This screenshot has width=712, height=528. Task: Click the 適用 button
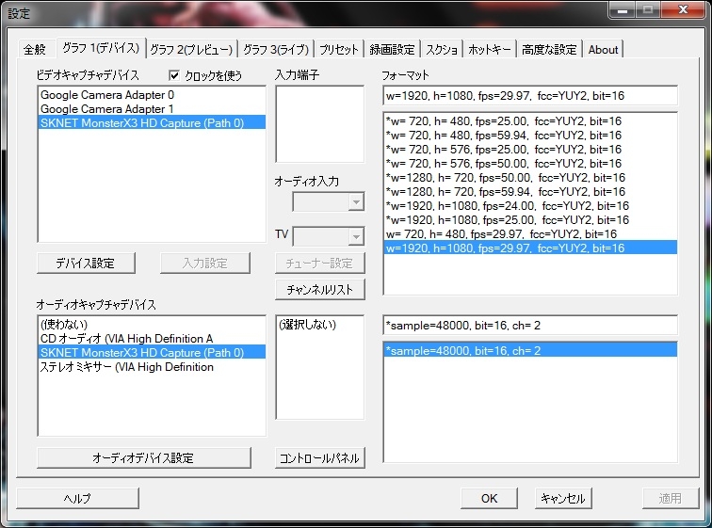pyautogui.click(x=671, y=498)
